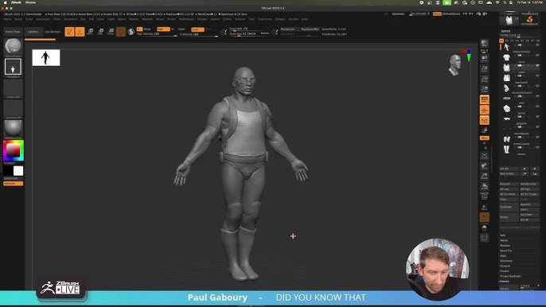This screenshot has height=307, width=546.
Task: Adjust the Z Intensity slider
Action: pos(199,34)
